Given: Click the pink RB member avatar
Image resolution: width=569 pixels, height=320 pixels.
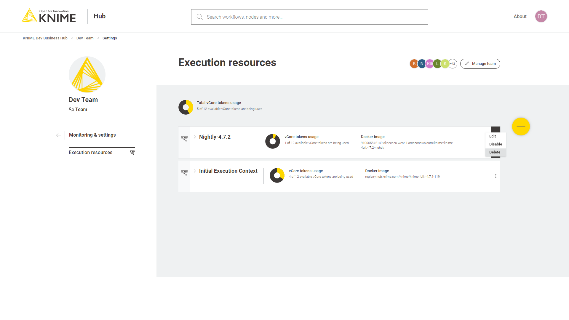Looking at the screenshot, I should [429, 63].
